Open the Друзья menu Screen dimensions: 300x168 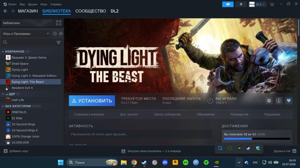click(32, 4)
